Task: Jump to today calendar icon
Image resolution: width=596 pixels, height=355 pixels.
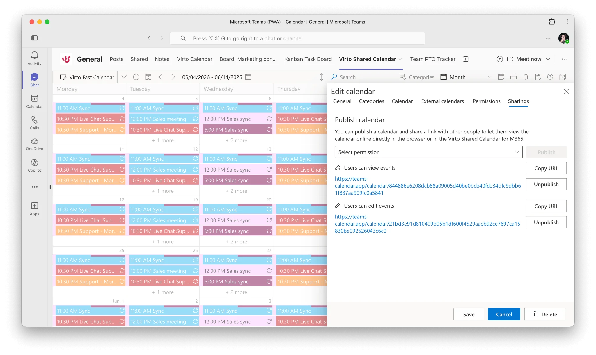Action: (148, 77)
